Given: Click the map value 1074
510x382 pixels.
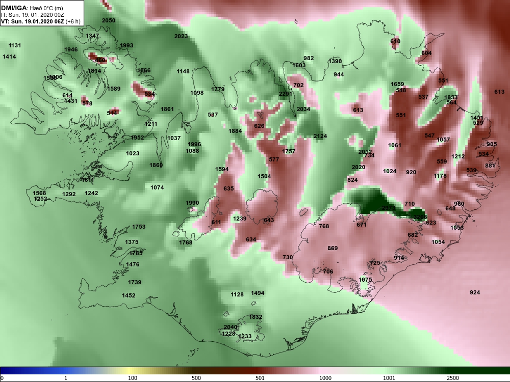Looking at the screenshot, I should pyautogui.click(x=157, y=187).
